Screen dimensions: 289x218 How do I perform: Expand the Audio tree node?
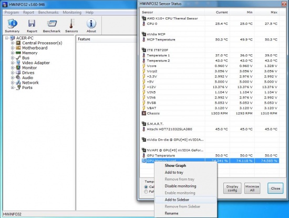(13, 78)
